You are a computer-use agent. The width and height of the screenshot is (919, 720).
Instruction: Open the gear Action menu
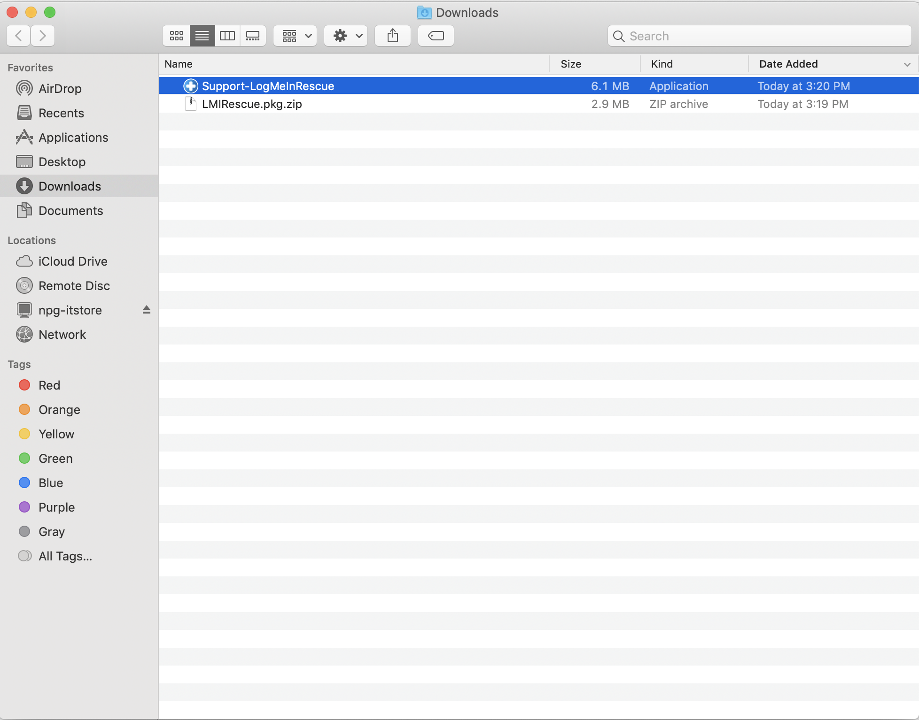pyautogui.click(x=346, y=36)
